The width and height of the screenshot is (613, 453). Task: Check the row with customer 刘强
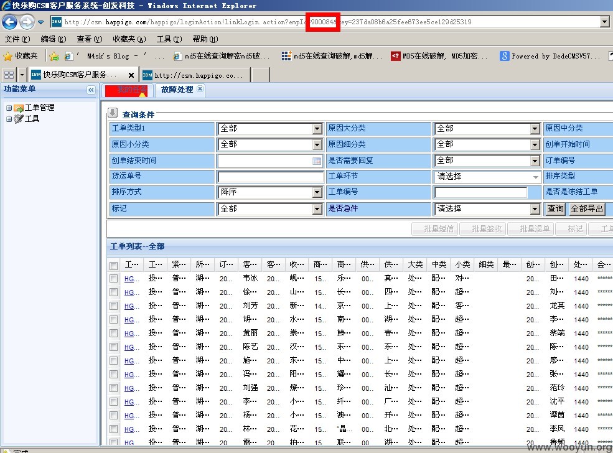pos(113,388)
